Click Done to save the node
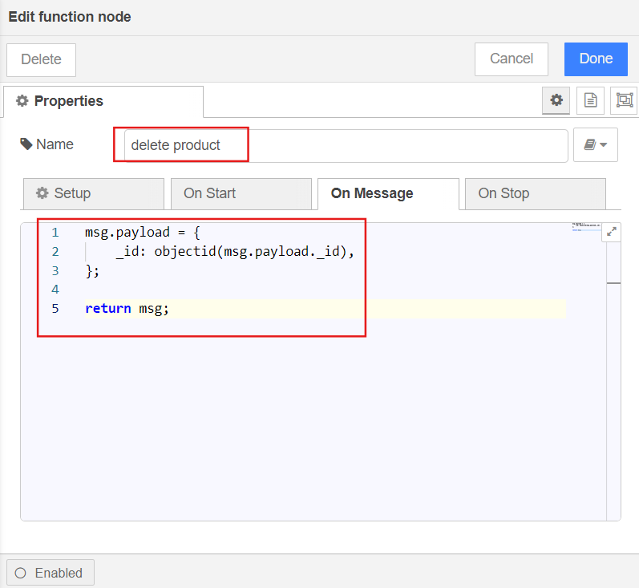639x588 pixels. coord(596,59)
